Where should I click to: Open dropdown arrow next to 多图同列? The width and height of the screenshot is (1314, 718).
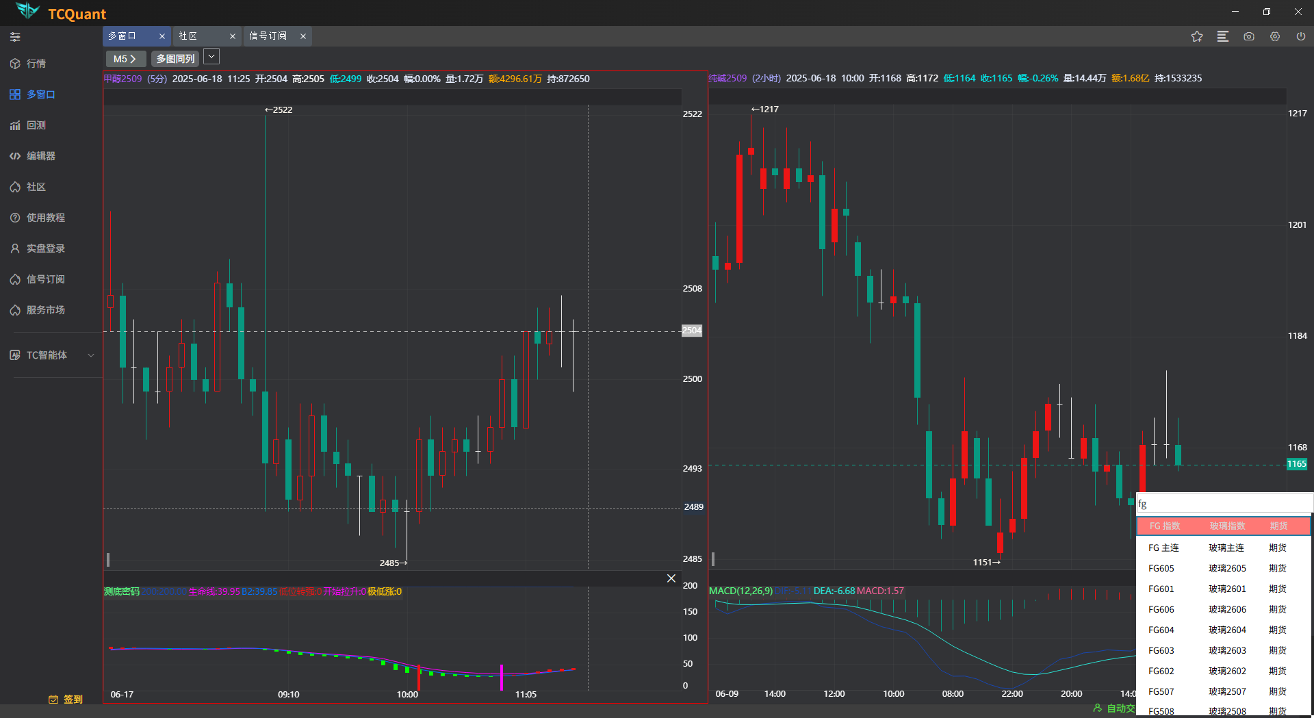point(211,57)
